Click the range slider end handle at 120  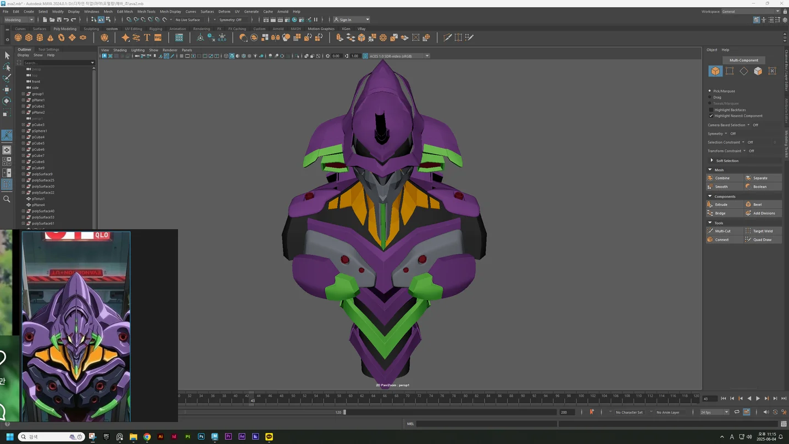click(345, 412)
